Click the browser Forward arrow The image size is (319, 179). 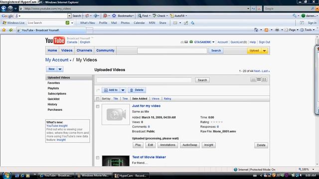click(x=10, y=8)
